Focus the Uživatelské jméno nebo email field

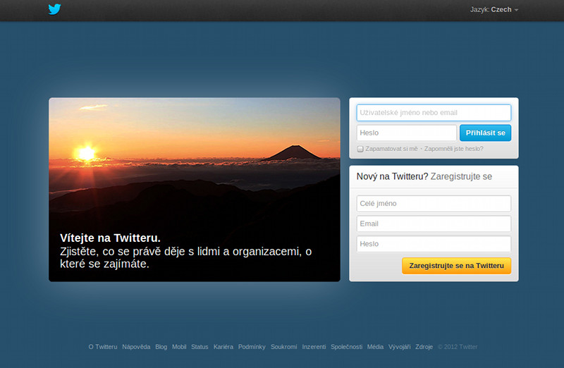click(434, 113)
